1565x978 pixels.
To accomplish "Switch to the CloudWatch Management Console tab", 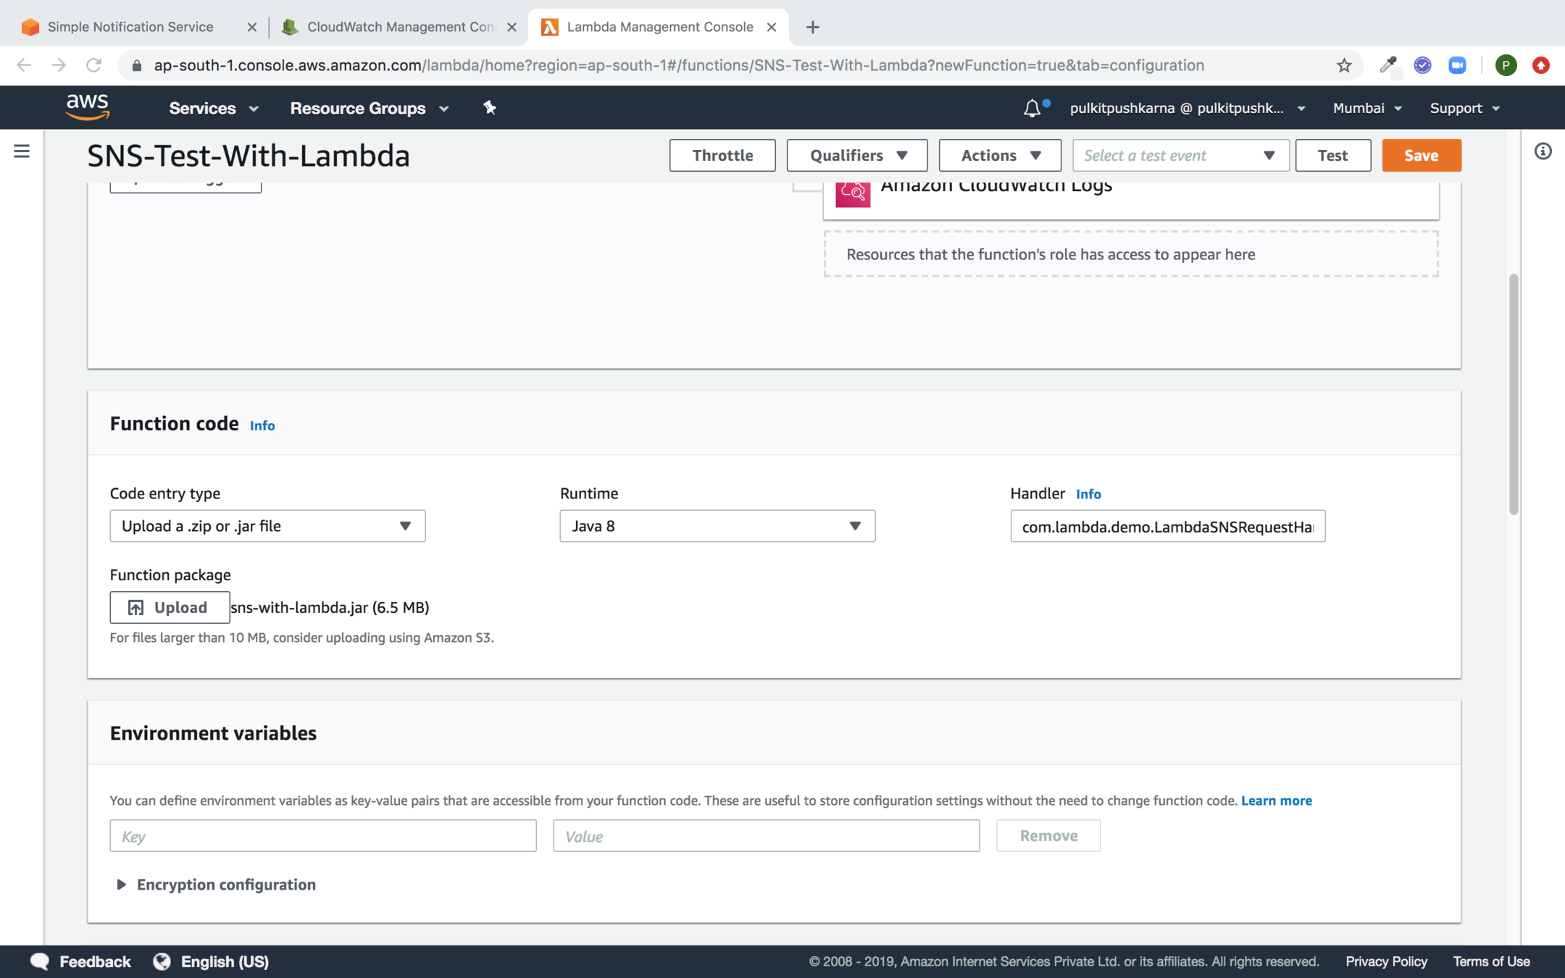I will (x=399, y=27).
